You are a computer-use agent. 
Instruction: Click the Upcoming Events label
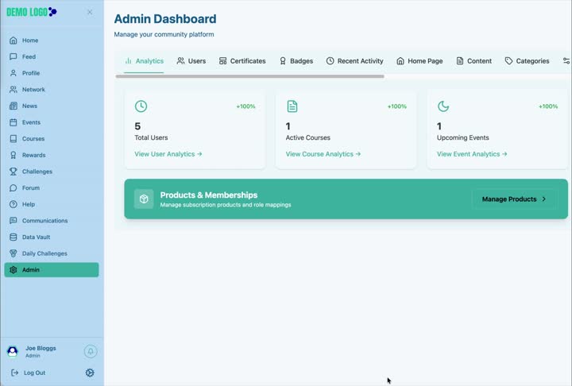tap(463, 138)
